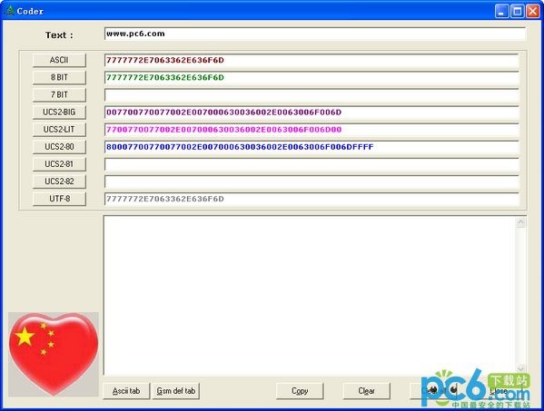Image resolution: width=544 pixels, height=411 pixels.
Task: Focus the Text input field
Action: point(314,34)
